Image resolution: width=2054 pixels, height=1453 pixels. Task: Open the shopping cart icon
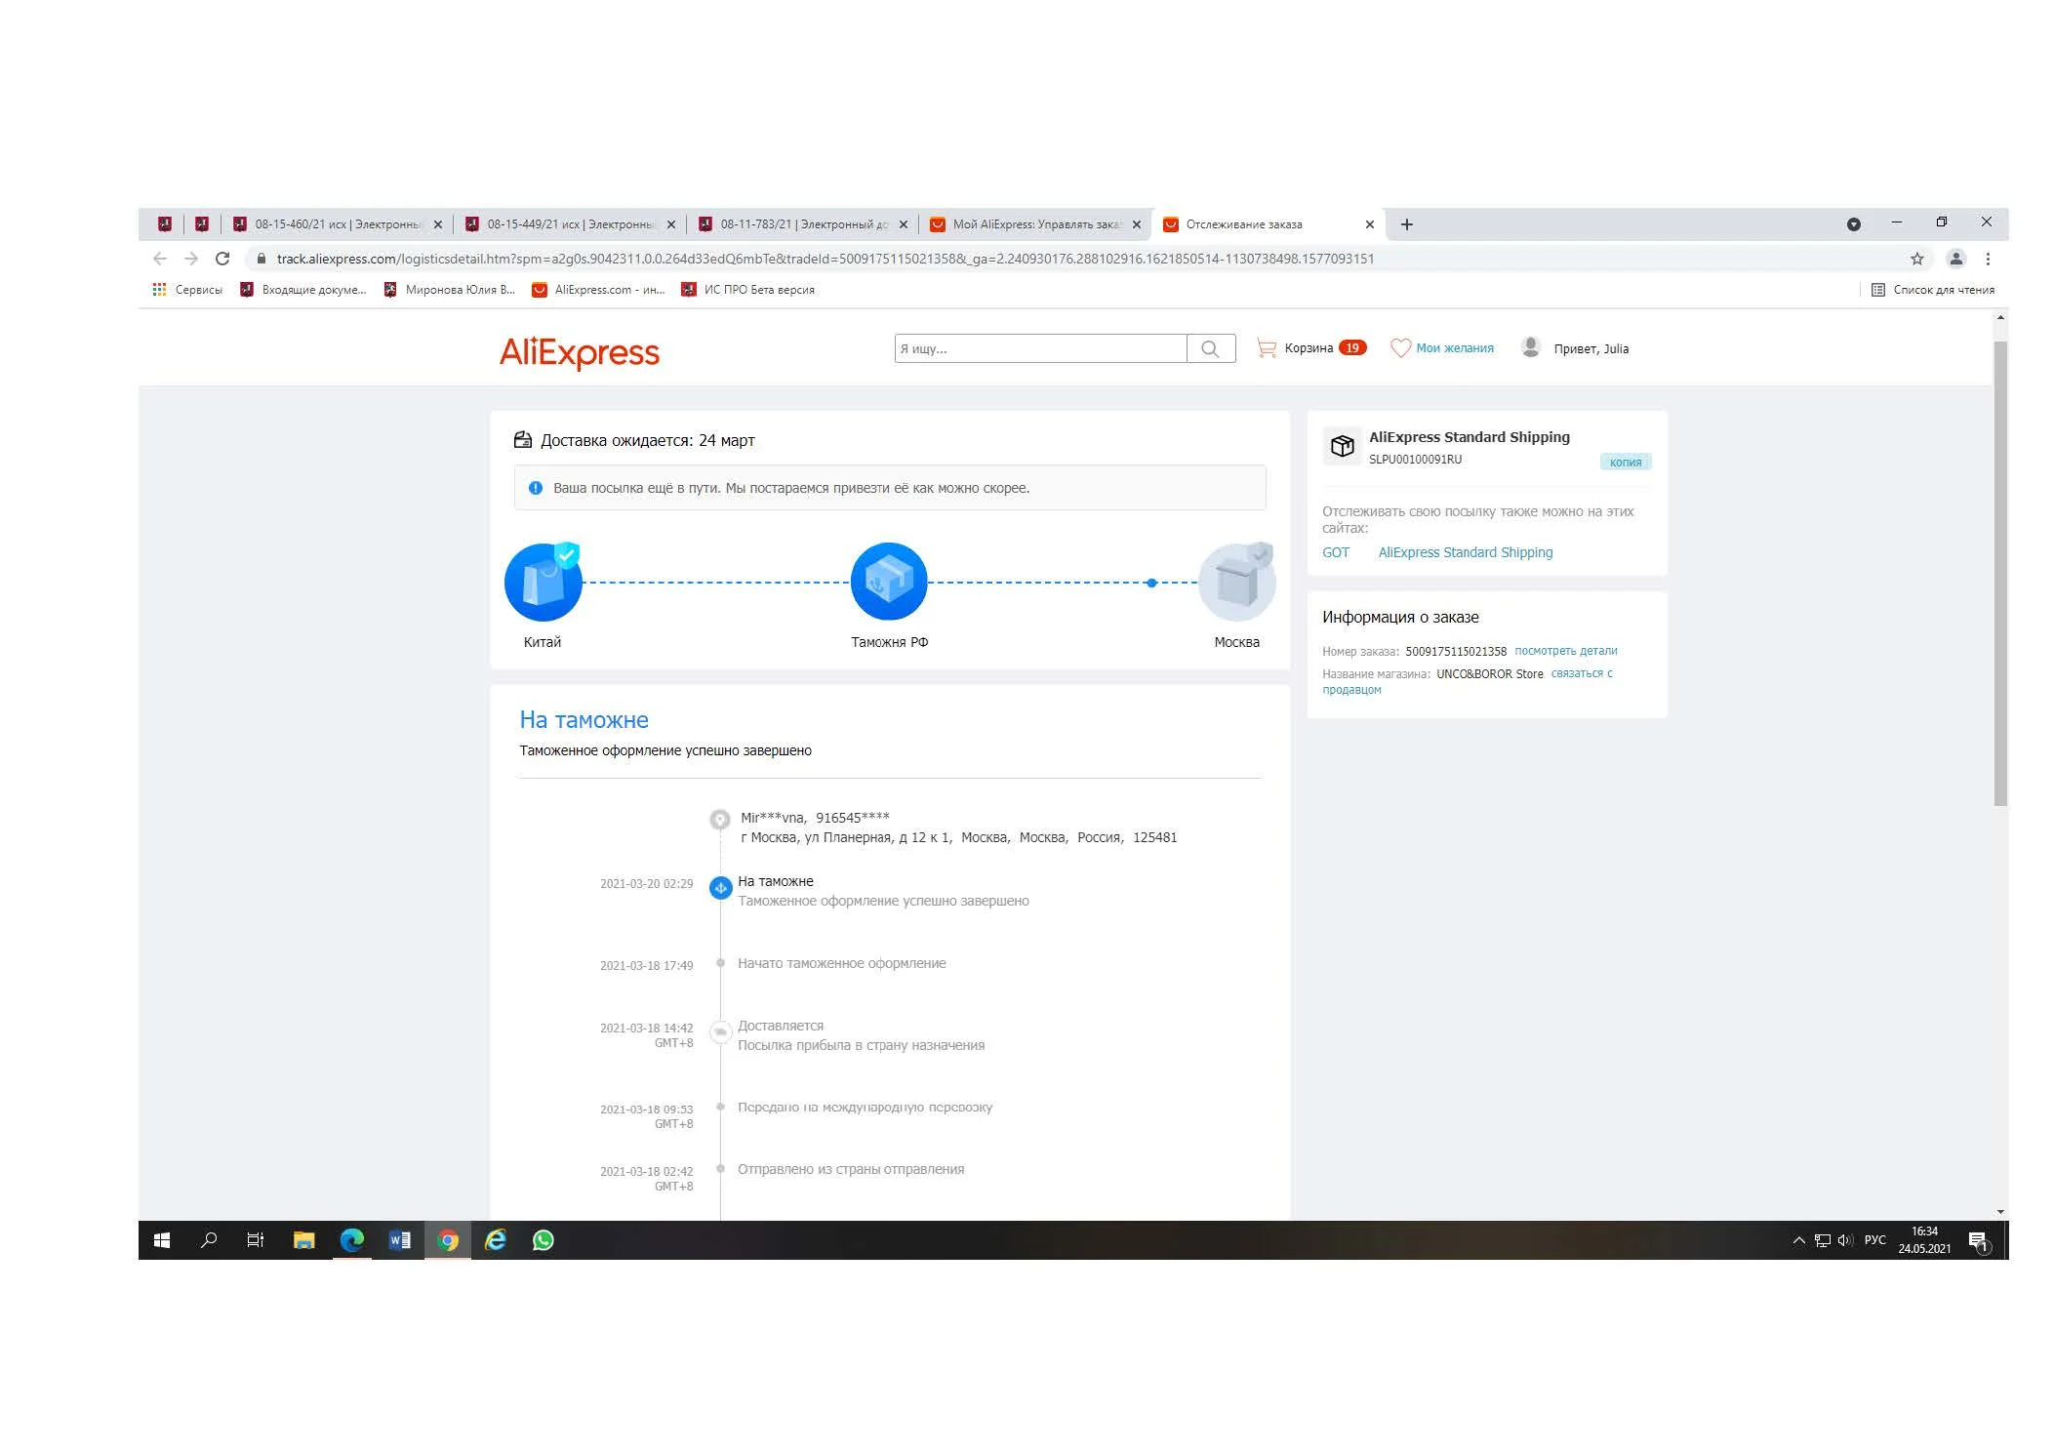(x=1266, y=347)
